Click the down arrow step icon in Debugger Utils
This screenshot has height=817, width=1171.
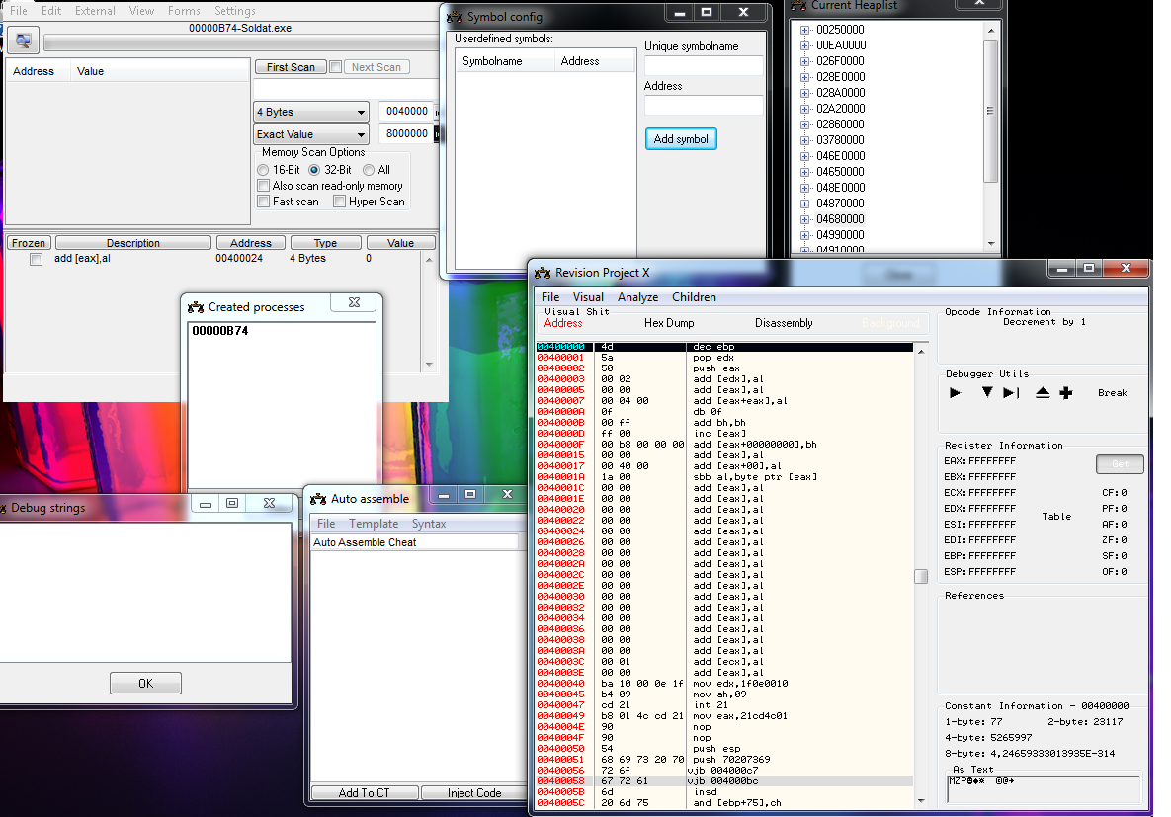tap(986, 393)
